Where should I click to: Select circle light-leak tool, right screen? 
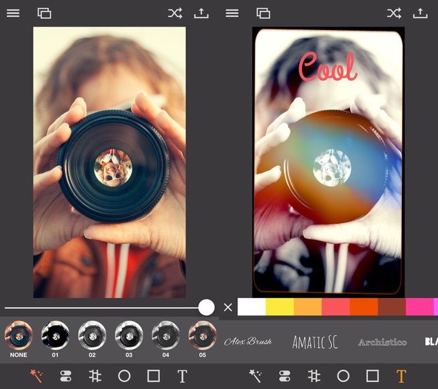pos(343,376)
